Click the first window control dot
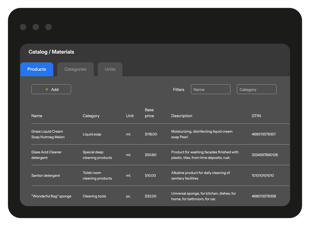 [x=23, y=27]
